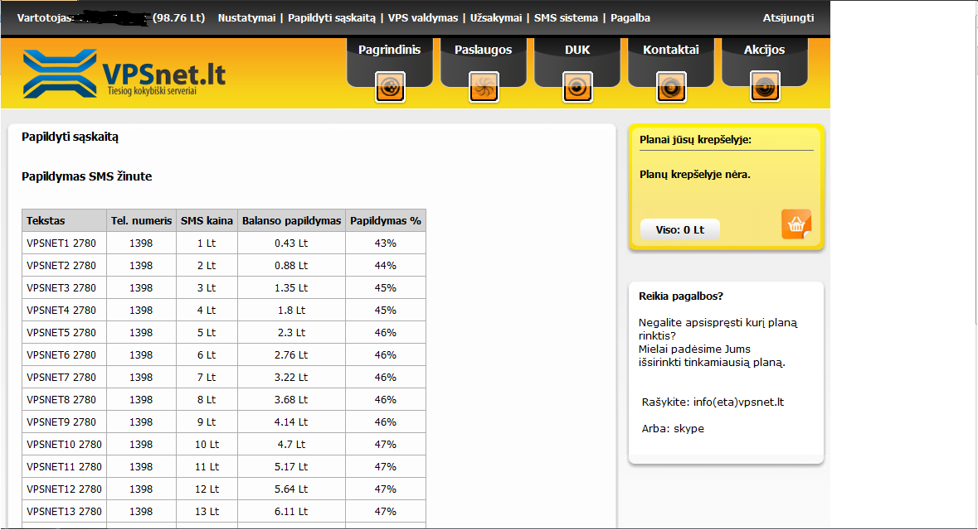Click Papildyti sąskaitą in top menu
This screenshot has height=530, width=978.
332,18
